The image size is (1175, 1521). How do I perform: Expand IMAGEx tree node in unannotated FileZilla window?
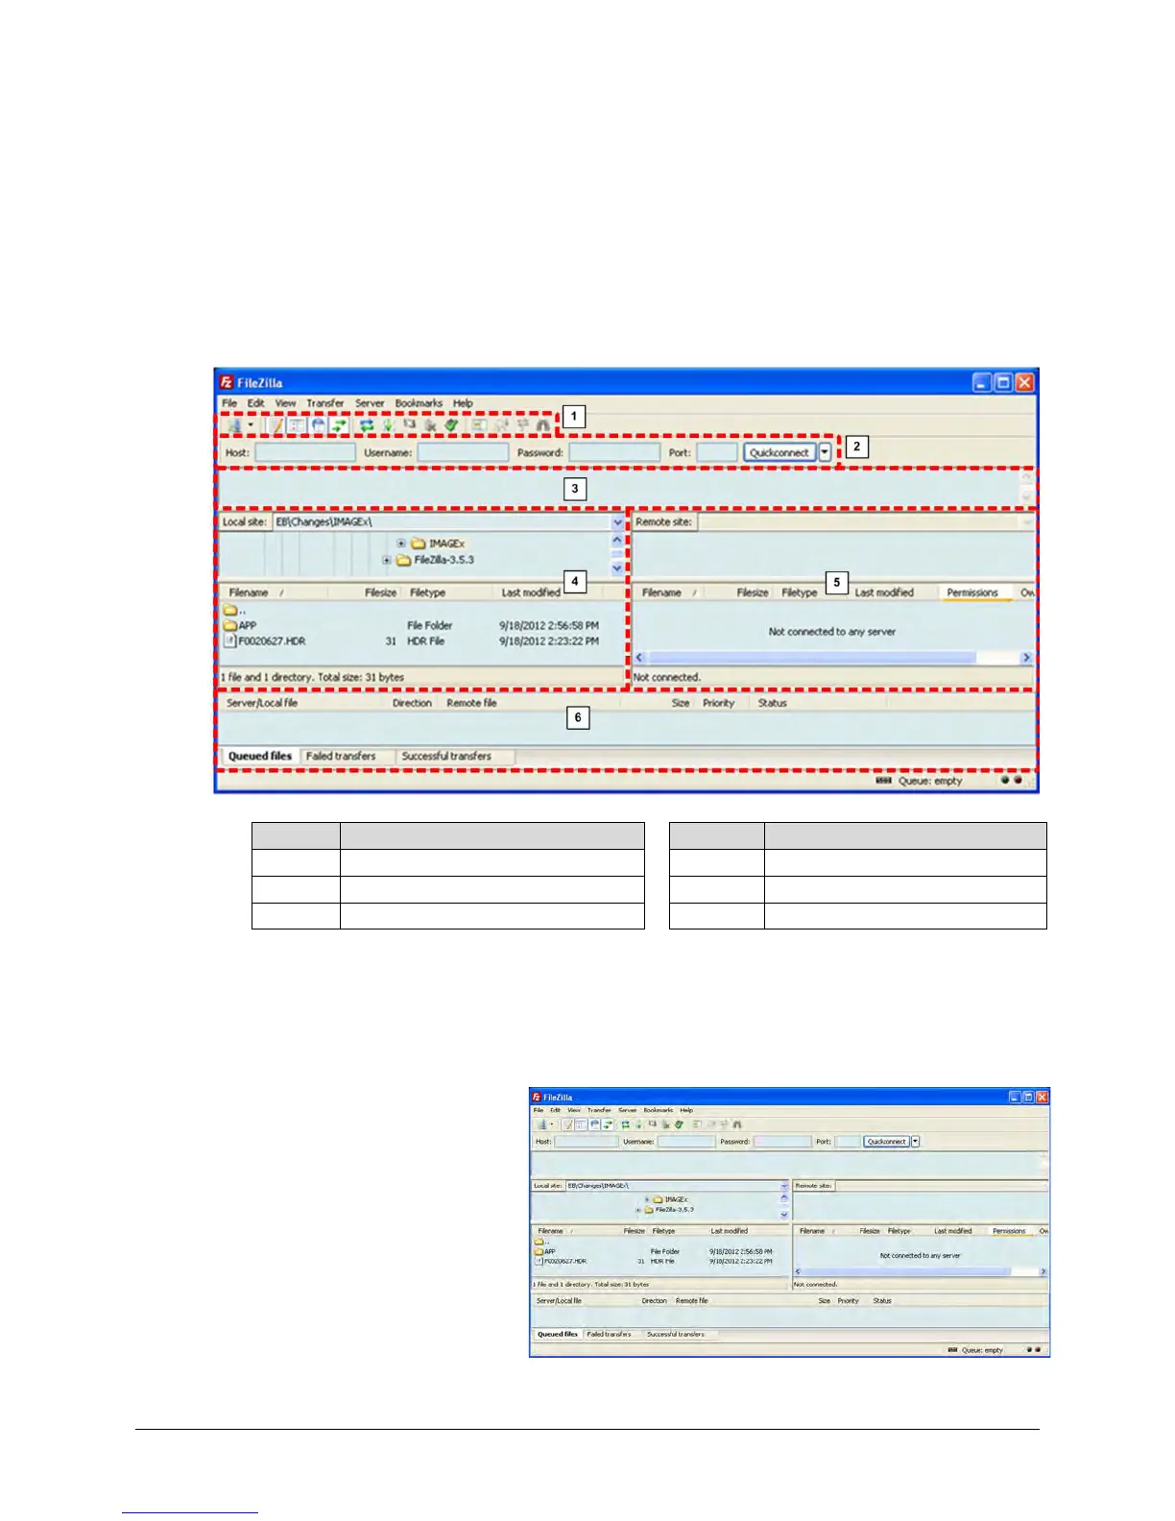pyautogui.click(x=647, y=1199)
